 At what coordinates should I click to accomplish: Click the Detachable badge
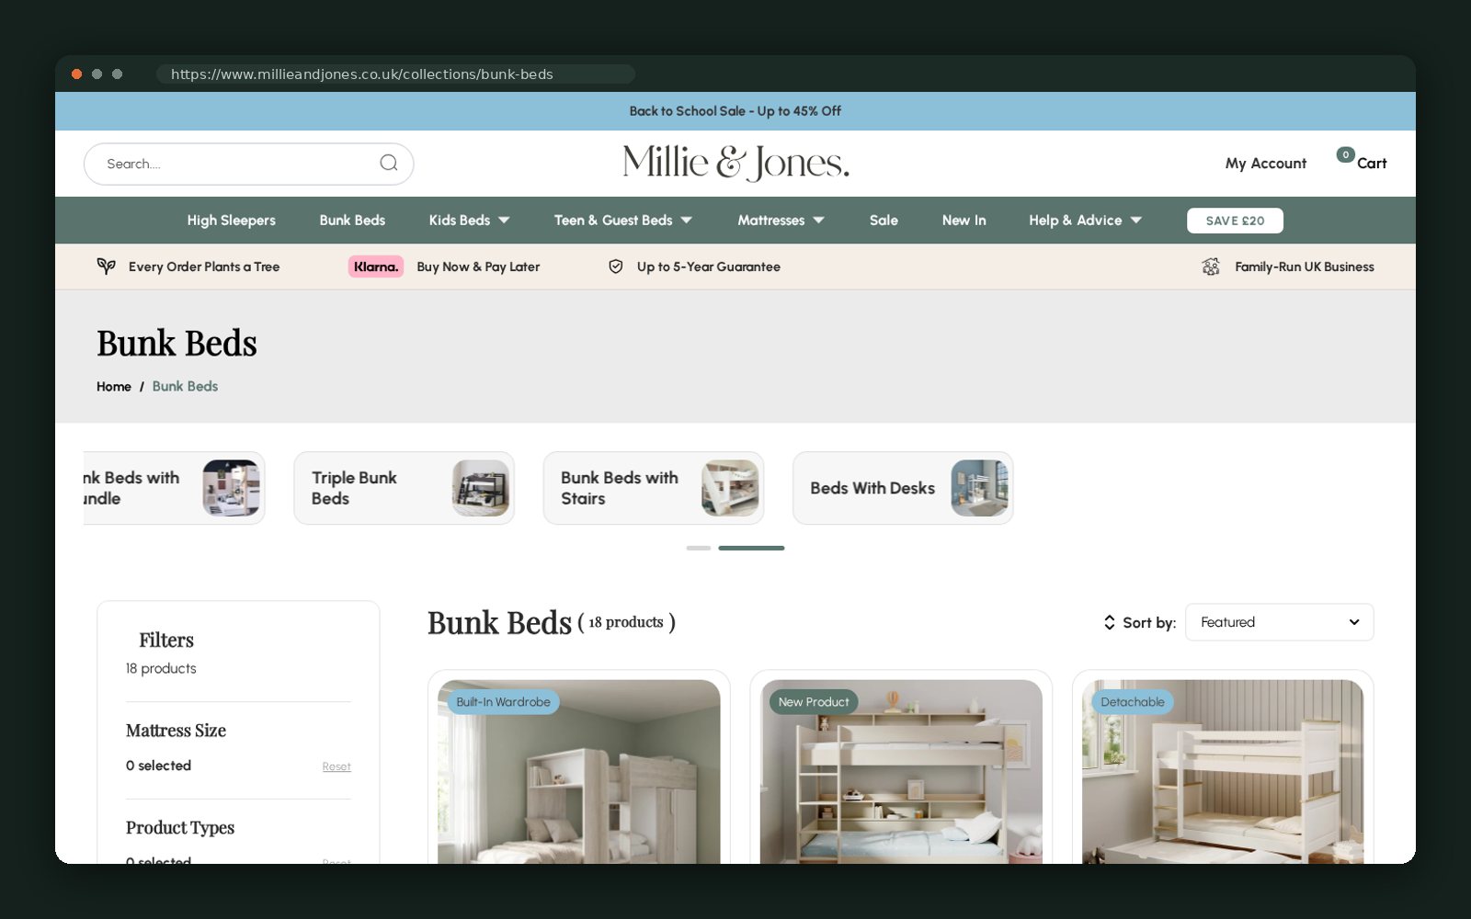point(1132,702)
